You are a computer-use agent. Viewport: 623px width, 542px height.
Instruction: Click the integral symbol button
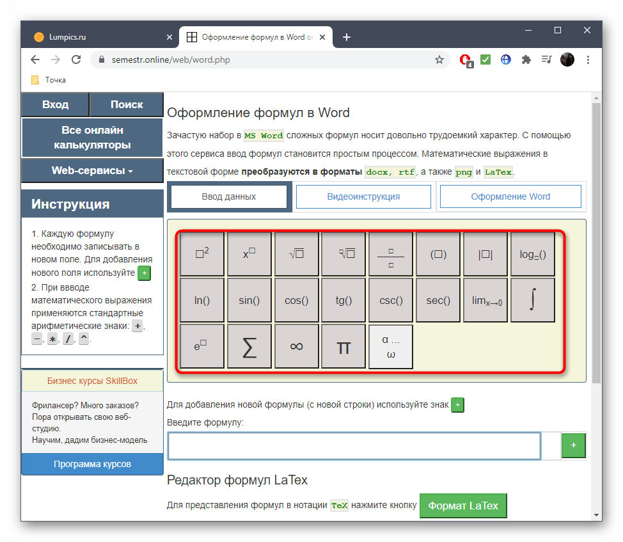pyautogui.click(x=532, y=300)
